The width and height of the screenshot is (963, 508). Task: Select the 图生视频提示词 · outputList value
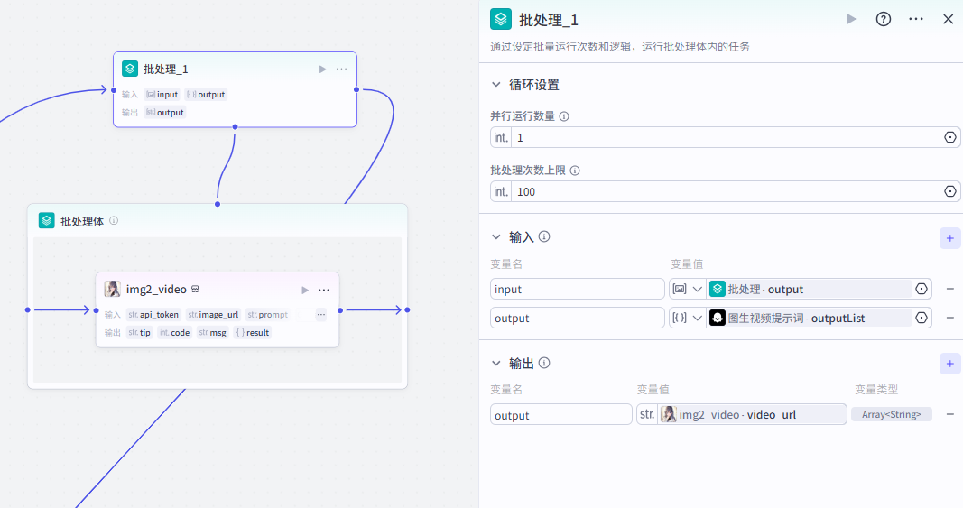(x=810, y=318)
